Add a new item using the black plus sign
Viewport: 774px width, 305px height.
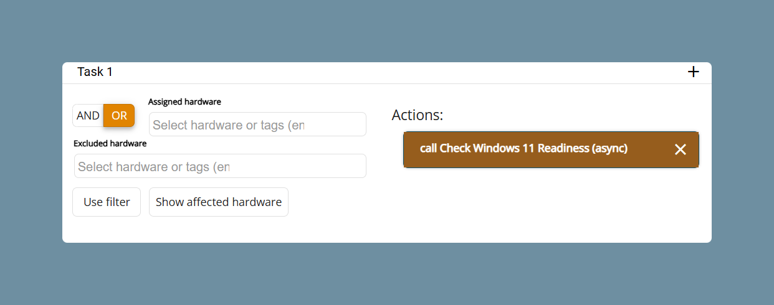point(693,72)
